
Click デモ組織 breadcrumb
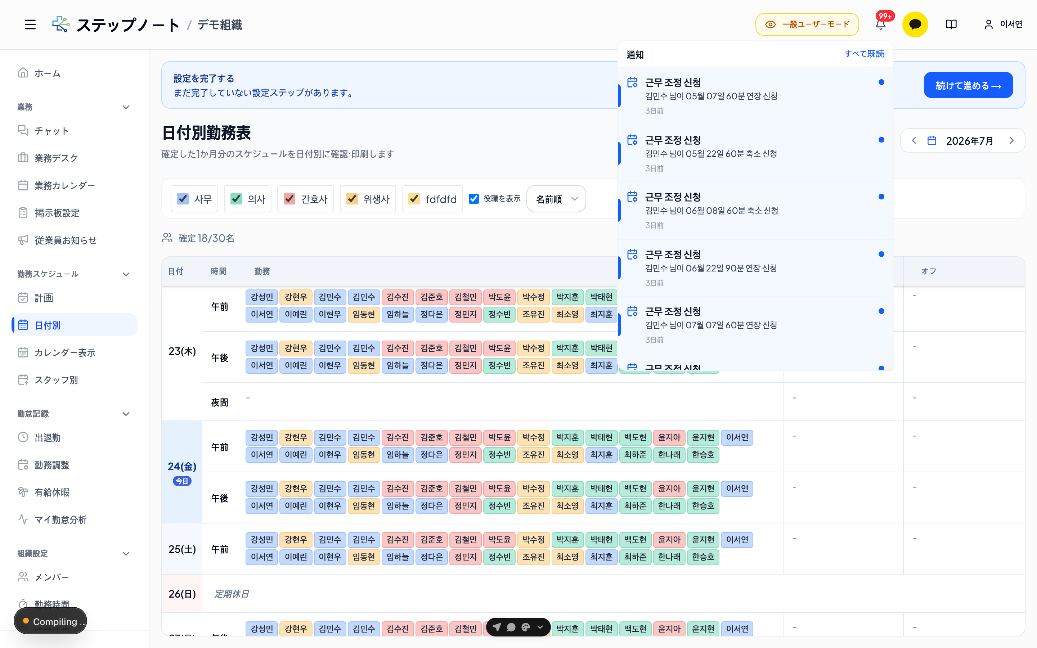click(220, 25)
